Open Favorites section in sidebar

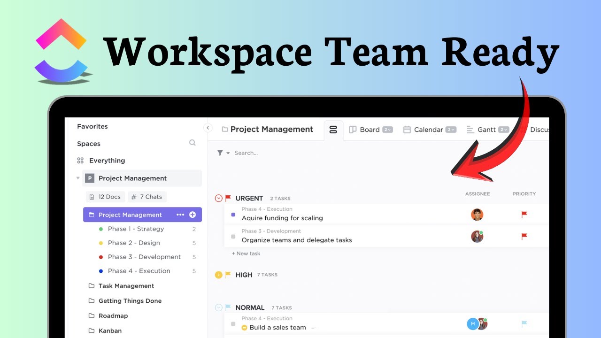tap(92, 126)
